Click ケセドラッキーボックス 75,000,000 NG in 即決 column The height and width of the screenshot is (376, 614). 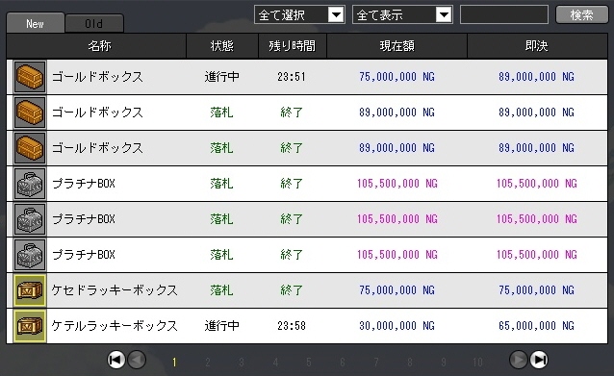pos(536,290)
